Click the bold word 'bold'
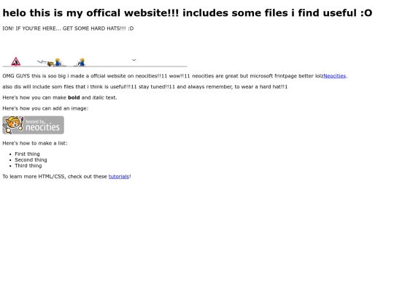Viewport: 394px width, 296px height. tap(74, 98)
